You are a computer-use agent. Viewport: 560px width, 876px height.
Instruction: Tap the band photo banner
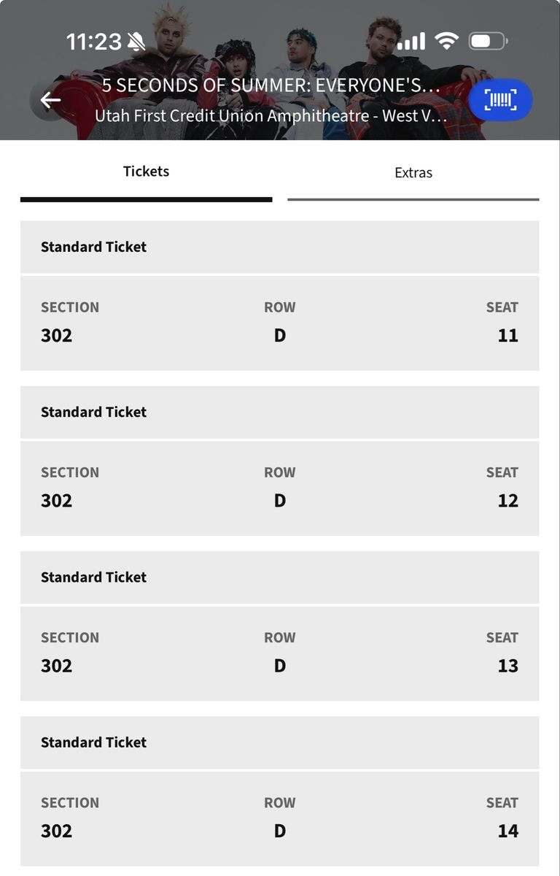coord(280,70)
